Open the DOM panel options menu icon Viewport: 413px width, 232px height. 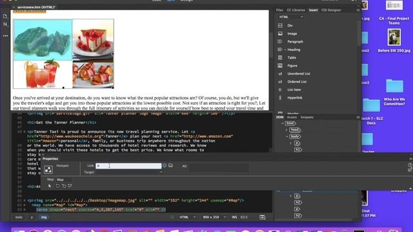[x=358, y=117]
